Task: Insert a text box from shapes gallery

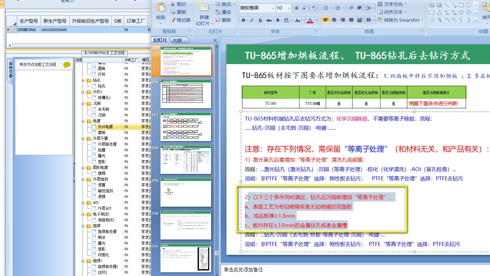Action: pyautogui.click(x=432, y=5)
